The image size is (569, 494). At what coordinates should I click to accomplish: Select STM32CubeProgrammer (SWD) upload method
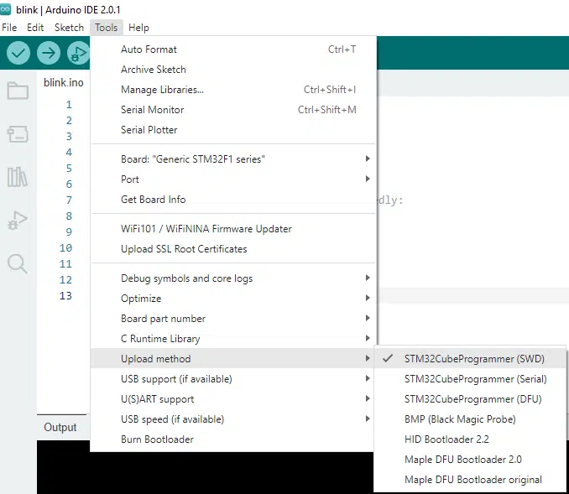tap(470, 359)
